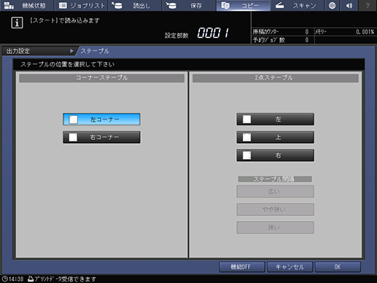Select two-point staple 上 (top)
Image resolution: width=377 pixels, height=283 pixels.
[275, 137]
